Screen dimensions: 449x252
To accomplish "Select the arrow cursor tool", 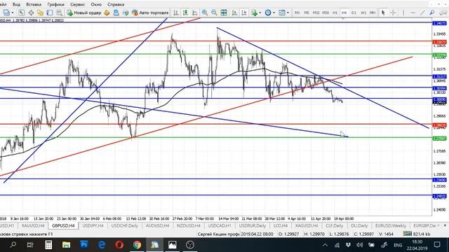I will tap(383, 13).
